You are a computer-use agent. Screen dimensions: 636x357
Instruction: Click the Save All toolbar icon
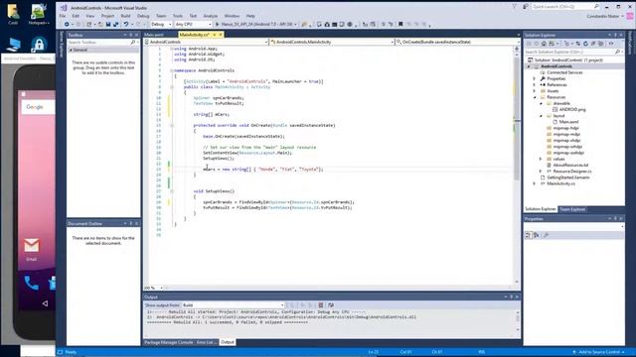pyautogui.click(x=115, y=24)
